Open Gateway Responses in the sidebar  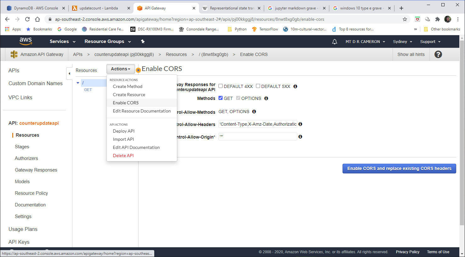point(36,170)
